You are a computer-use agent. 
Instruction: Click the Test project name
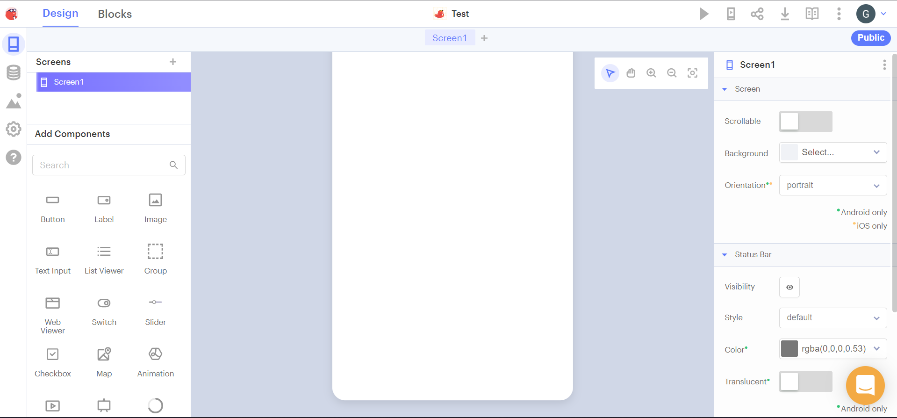tap(460, 14)
